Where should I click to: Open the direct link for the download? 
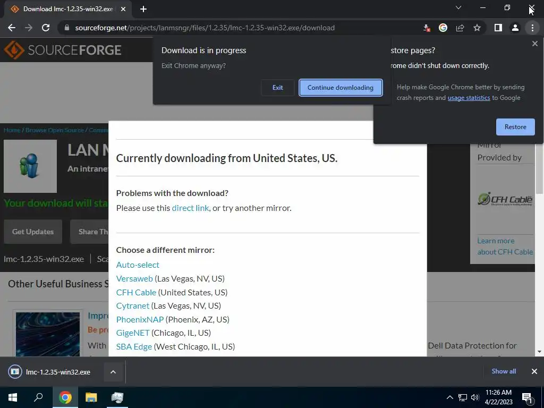(x=190, y=208)
